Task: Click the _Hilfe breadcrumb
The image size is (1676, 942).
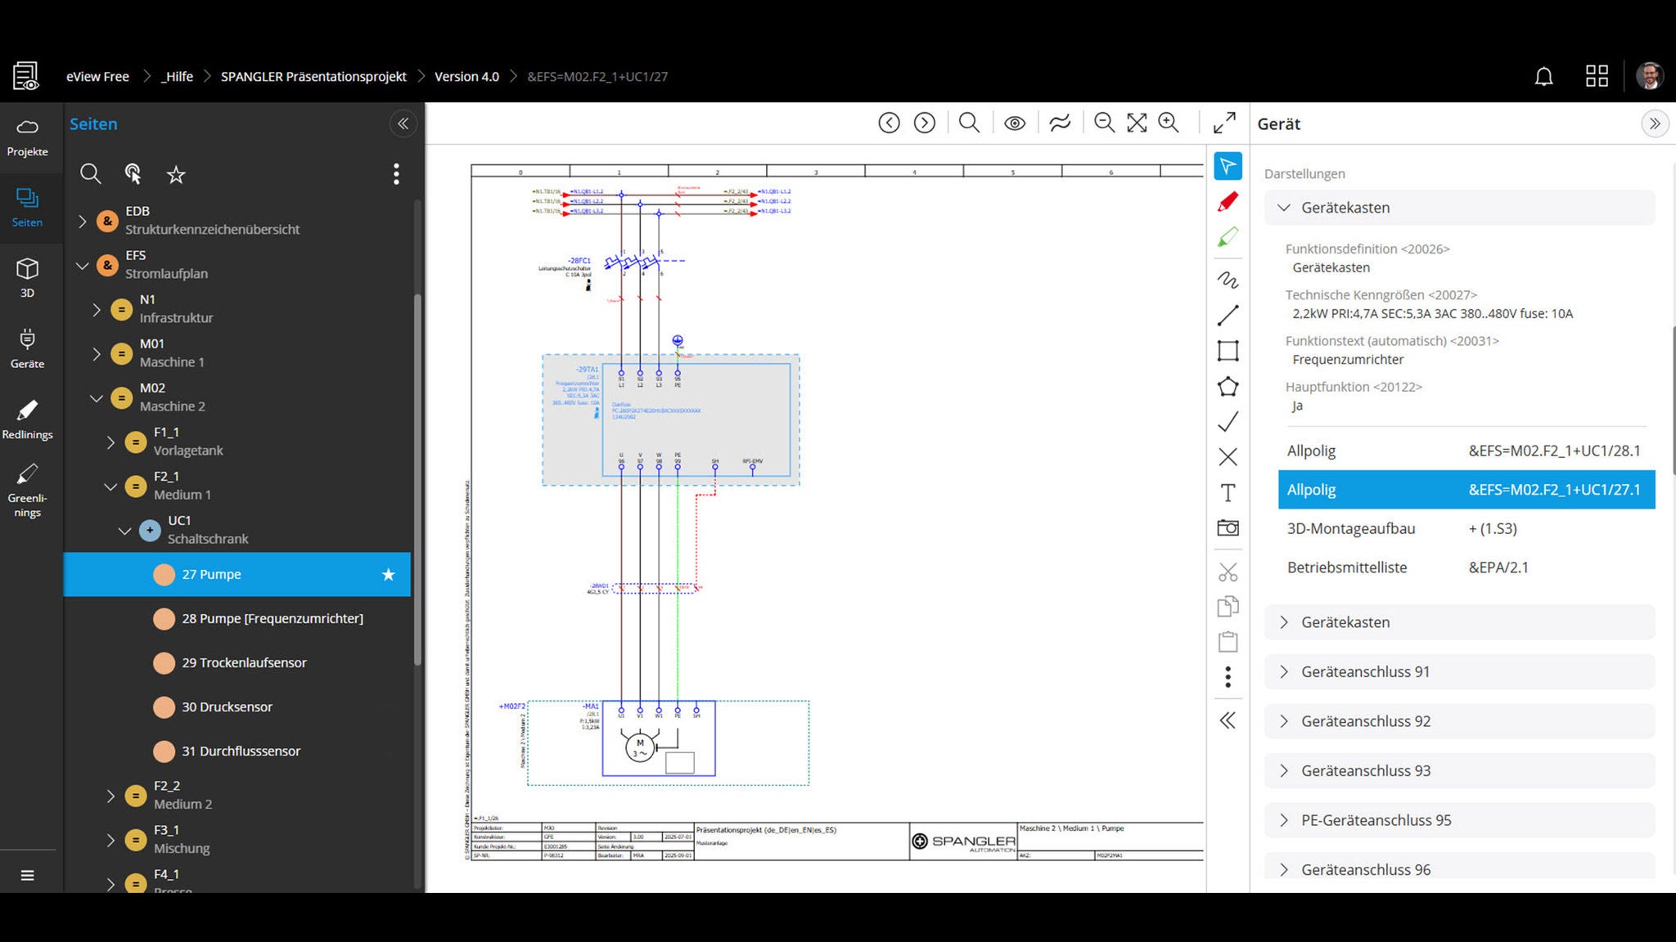Action: point(178,76)
